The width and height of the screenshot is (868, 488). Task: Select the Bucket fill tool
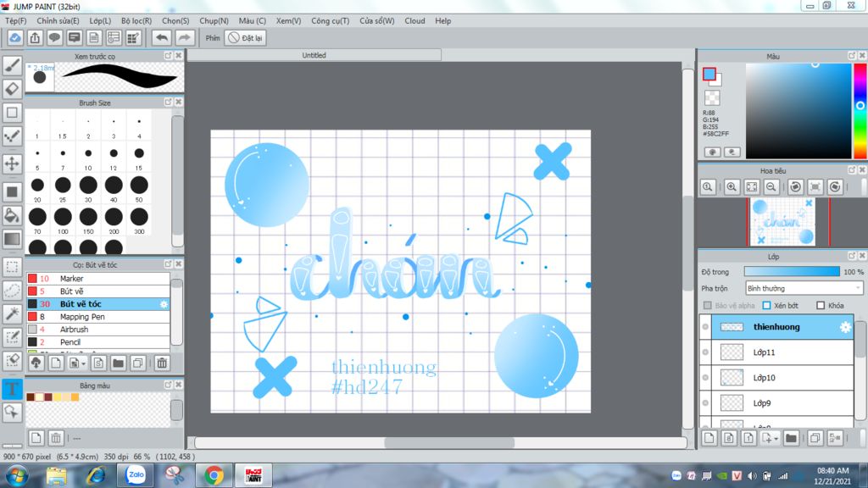[x=12, y=215]
